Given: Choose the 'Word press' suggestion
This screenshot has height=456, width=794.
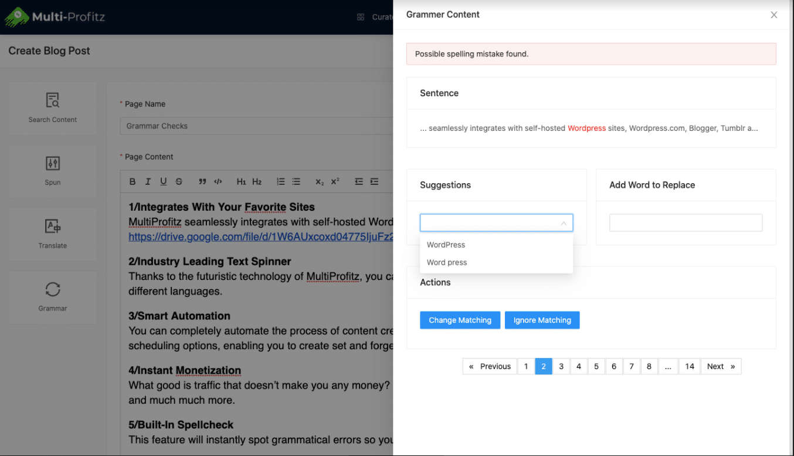Looking at the screenshot, I should (496, 262).
